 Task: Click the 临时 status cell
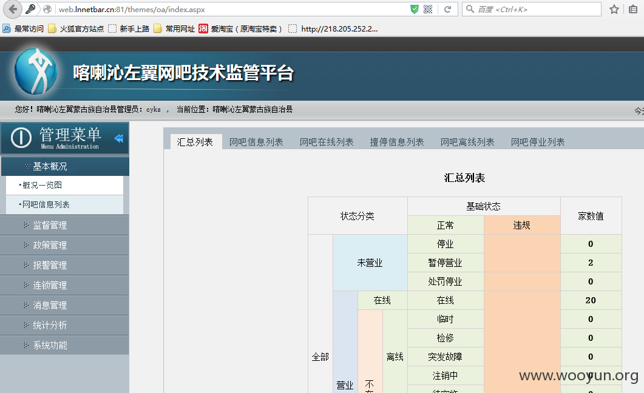[x=445, y=319]
